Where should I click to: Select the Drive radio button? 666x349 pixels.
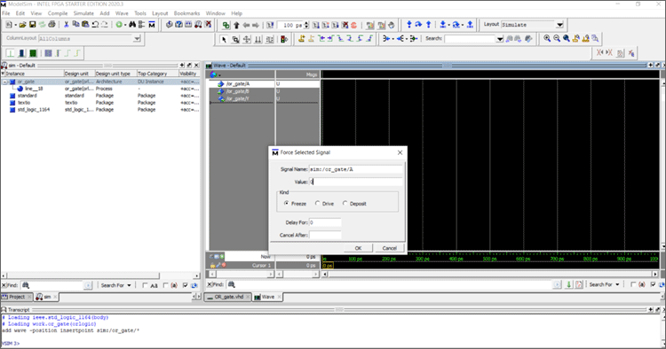point(317,204)
